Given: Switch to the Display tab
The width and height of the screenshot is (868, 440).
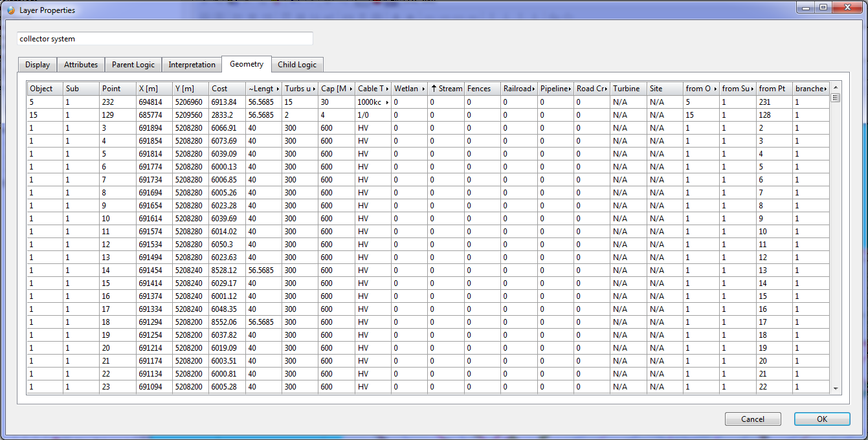Looking at the screenshot, I should tap(38, 65).
